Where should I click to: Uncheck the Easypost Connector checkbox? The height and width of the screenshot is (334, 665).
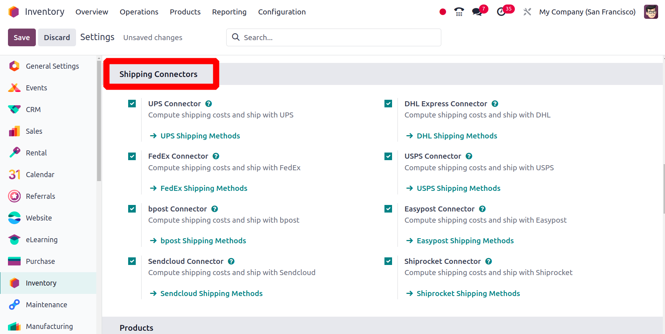tap(388, 209)
